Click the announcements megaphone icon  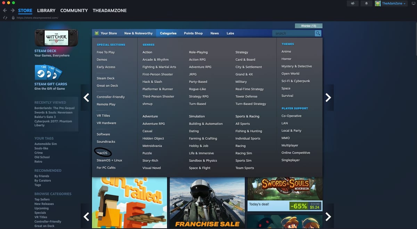(353, 3)
